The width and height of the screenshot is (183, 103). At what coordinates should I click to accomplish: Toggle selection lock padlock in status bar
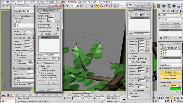point(65,98)
